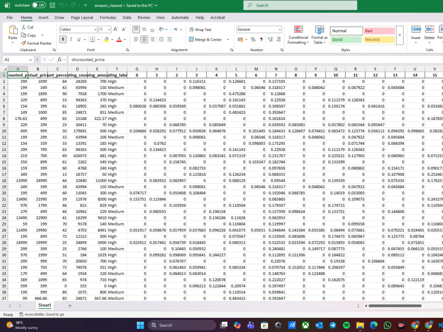The width and height of the screenshot is (443, 332).
Task: Open the File tab
Action: tap(10, 18)
